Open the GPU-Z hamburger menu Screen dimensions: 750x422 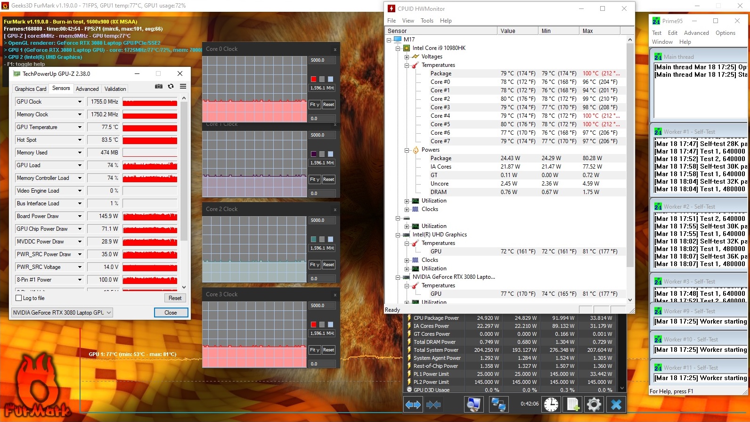click(183, 86)
